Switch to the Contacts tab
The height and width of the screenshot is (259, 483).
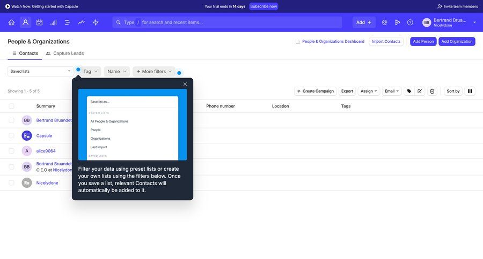(x=25, y=54)
